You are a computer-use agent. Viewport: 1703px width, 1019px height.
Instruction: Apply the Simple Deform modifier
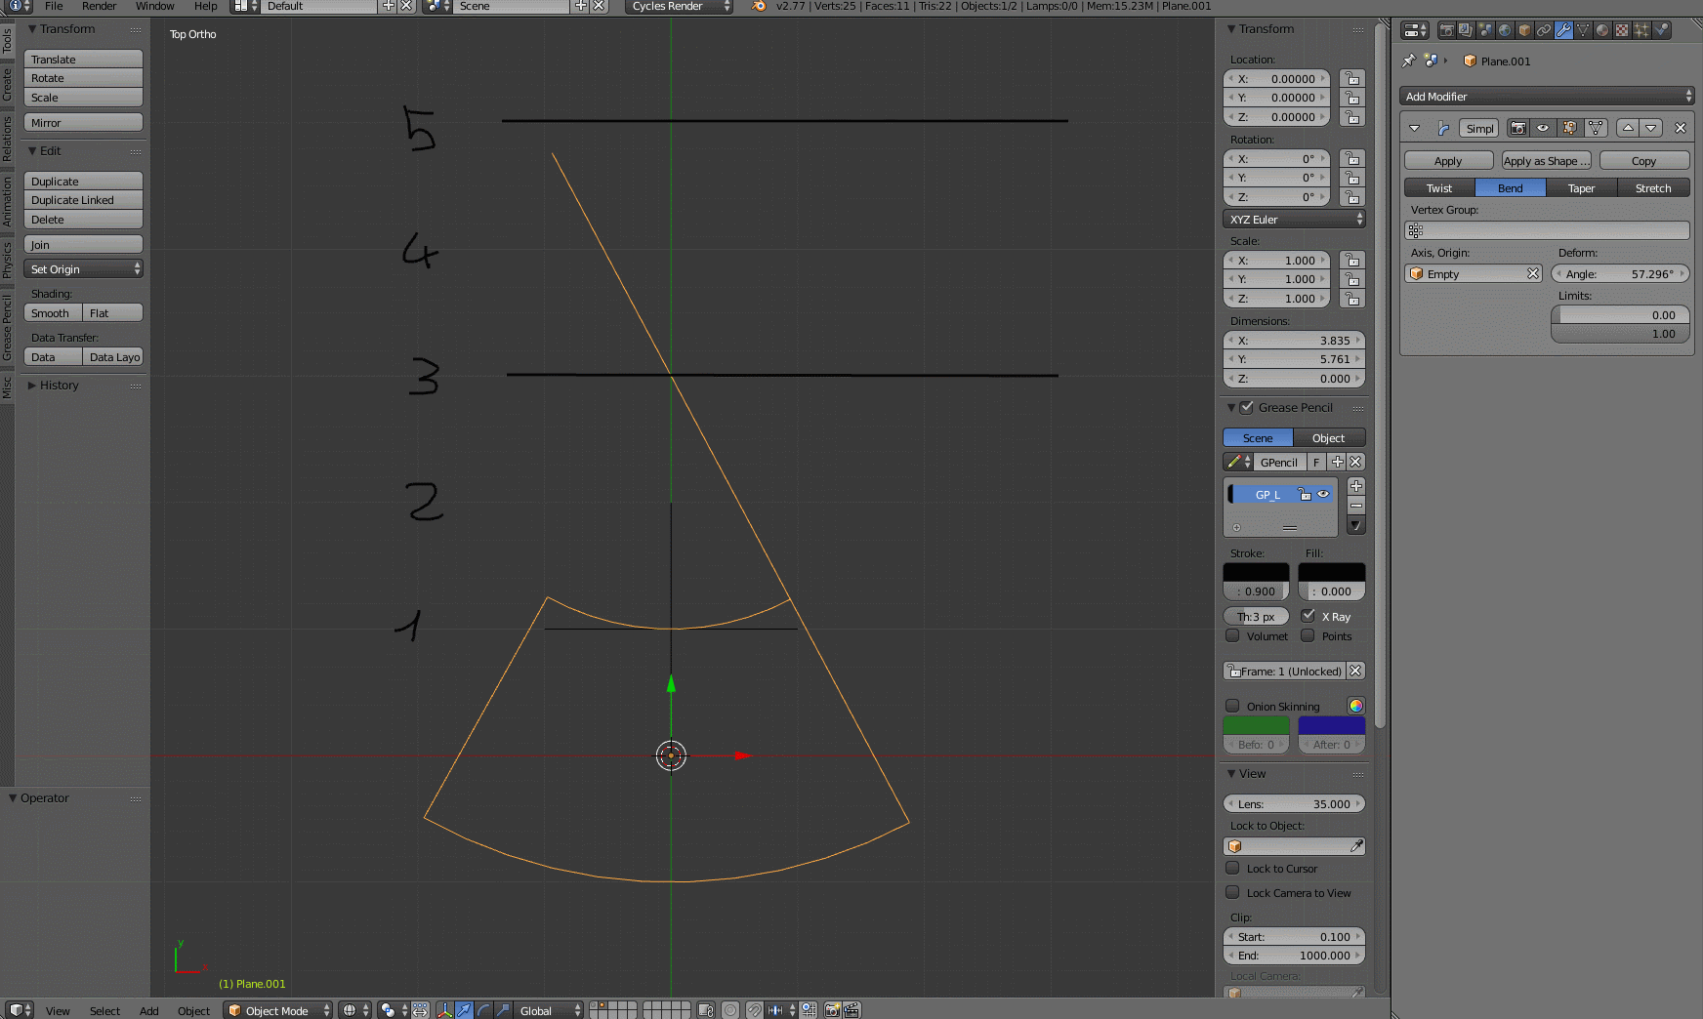pos(1448,160)
